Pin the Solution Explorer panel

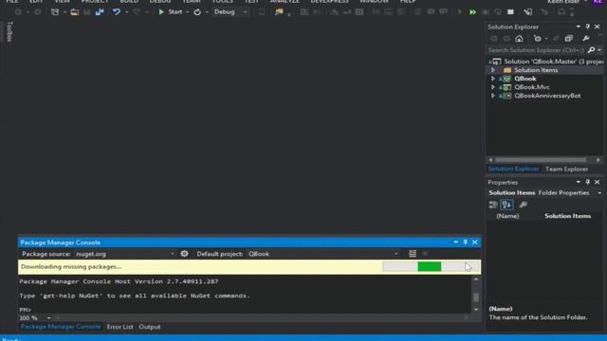pyautogui.click(x=588, y=27)
